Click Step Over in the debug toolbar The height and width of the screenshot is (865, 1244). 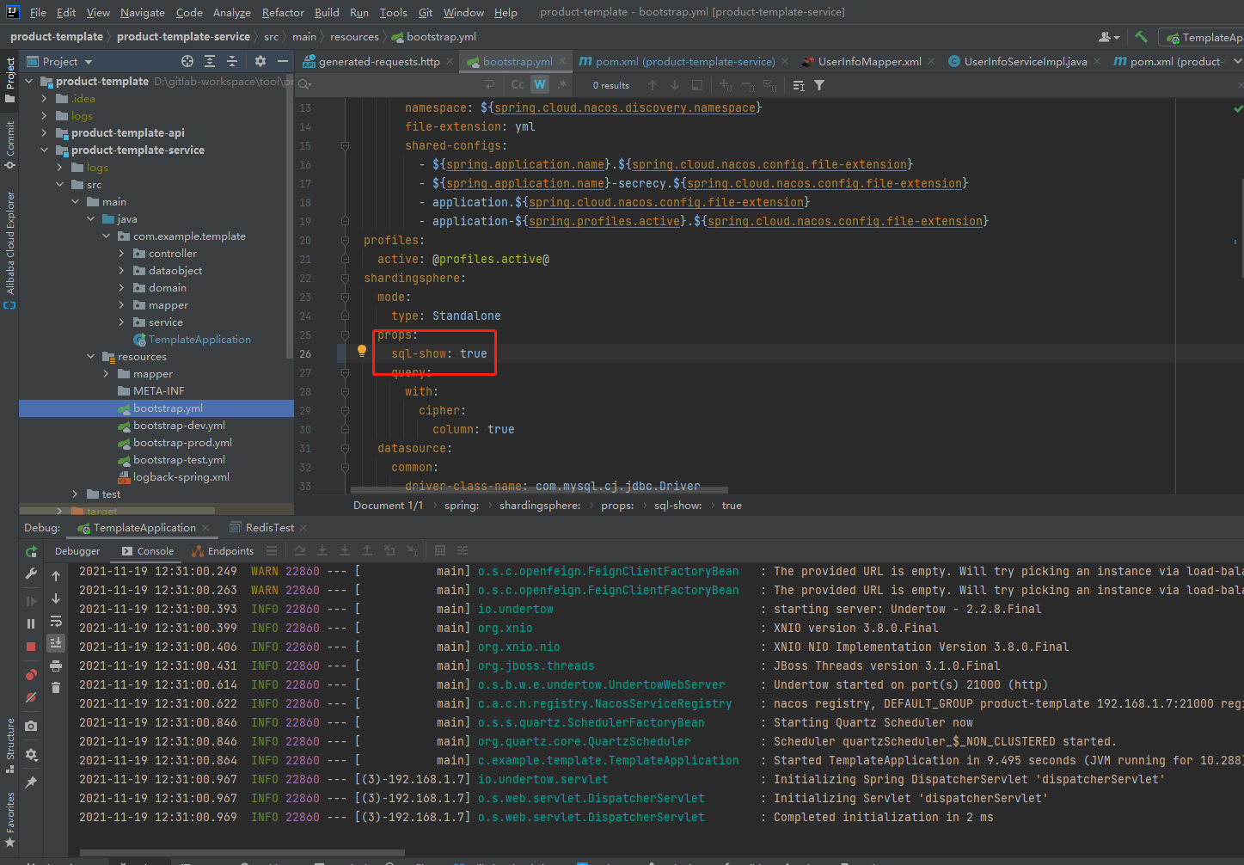click(300, 551)
